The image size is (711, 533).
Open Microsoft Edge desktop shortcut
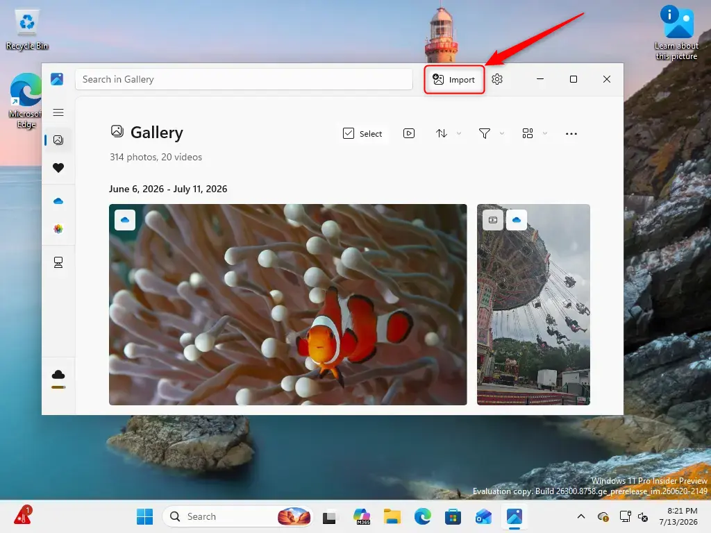[26, 101]
